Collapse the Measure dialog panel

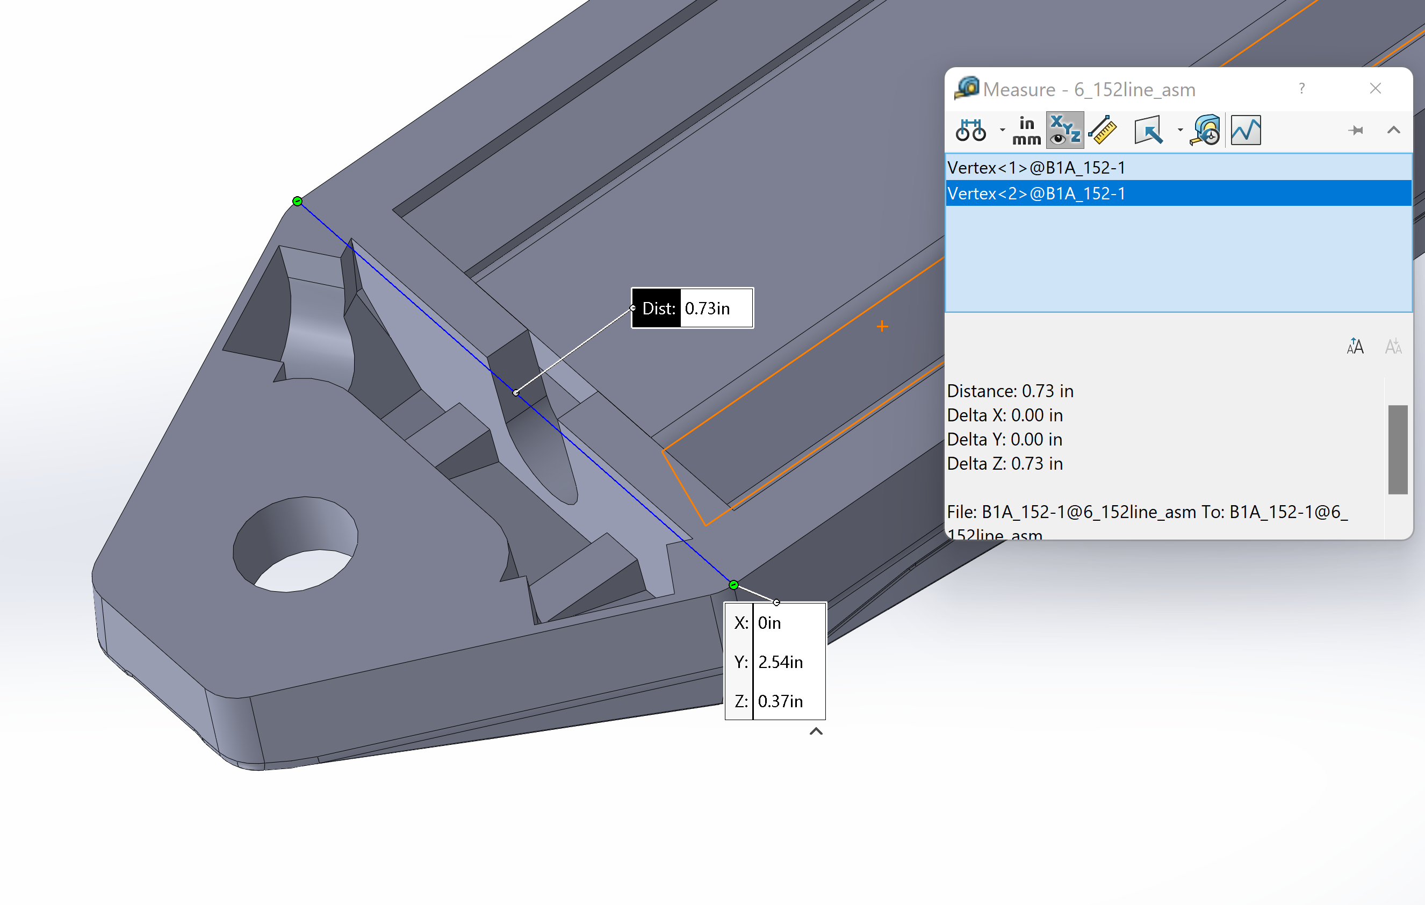pos(1392,132)
